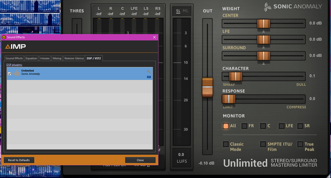Enable True Peak checkbox
331x178 pixels.
[x=300, y=144]
